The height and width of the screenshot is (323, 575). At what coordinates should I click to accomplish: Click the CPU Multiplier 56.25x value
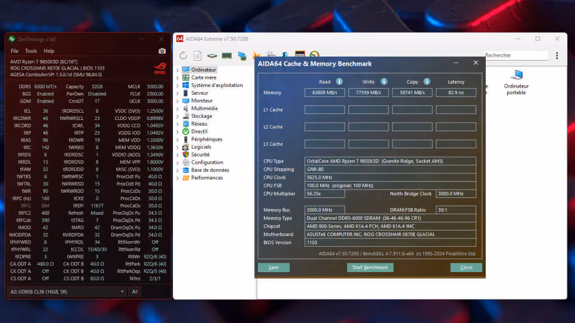click(325, 193)
